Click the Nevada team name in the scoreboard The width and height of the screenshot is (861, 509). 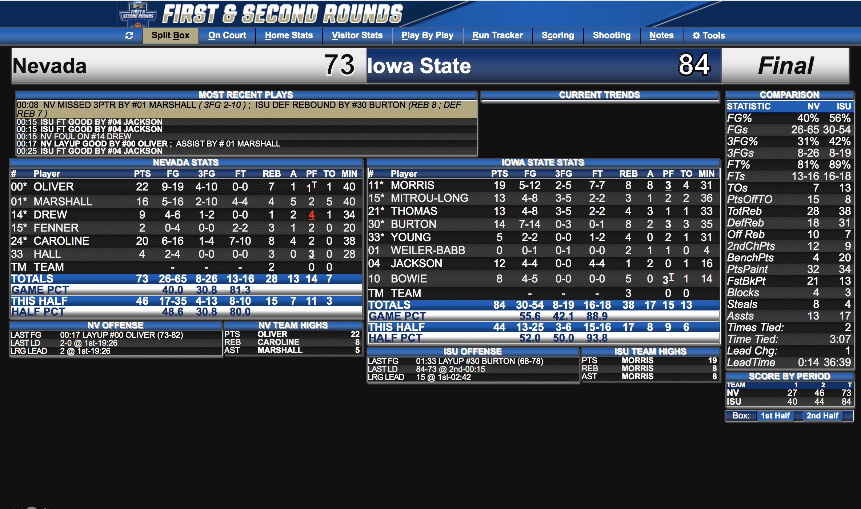(49, 66)
